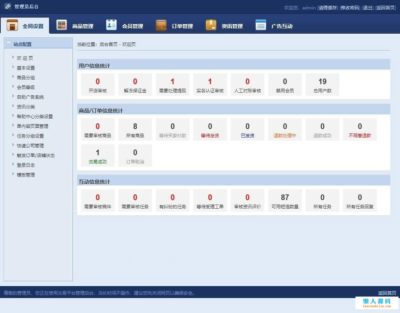Click the 清理缓存 link
This screenshot has width=400, height=313.
328,7
